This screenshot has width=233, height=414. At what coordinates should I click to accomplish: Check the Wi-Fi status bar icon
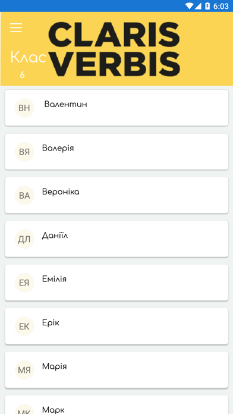(x=189, y=6)
